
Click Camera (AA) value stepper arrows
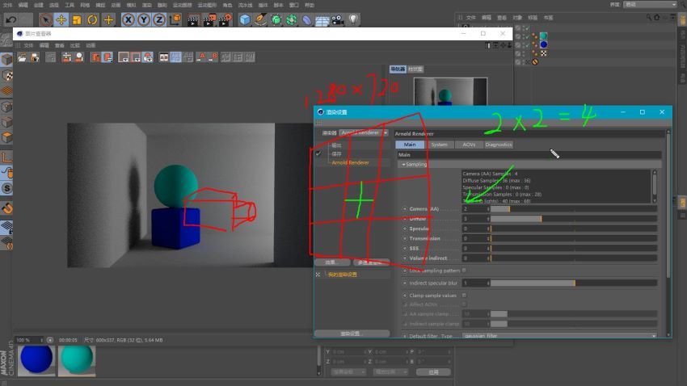tap(488, 209)
